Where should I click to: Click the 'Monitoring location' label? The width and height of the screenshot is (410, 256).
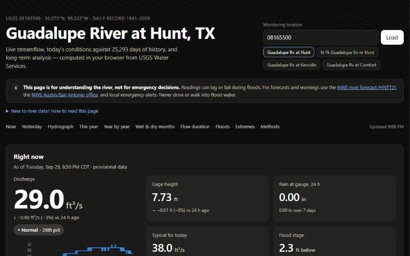coord(283,25)
